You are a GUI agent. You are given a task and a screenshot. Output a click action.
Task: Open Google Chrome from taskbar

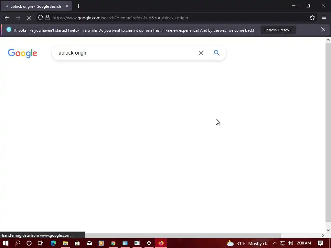113,243
